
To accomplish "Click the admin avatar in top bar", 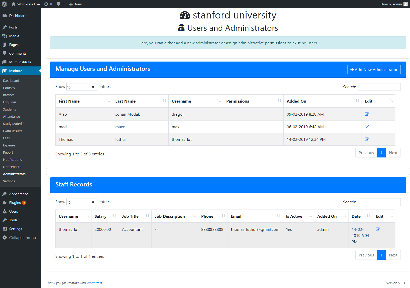I will [x=406, y=4].
